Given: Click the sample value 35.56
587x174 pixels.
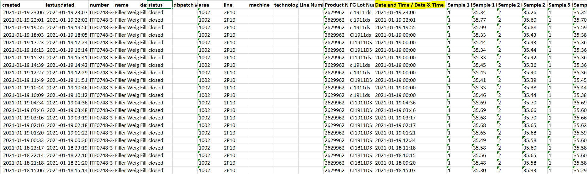Looking at the screenshot, I should pyautogui.click(x=484, y=155).
